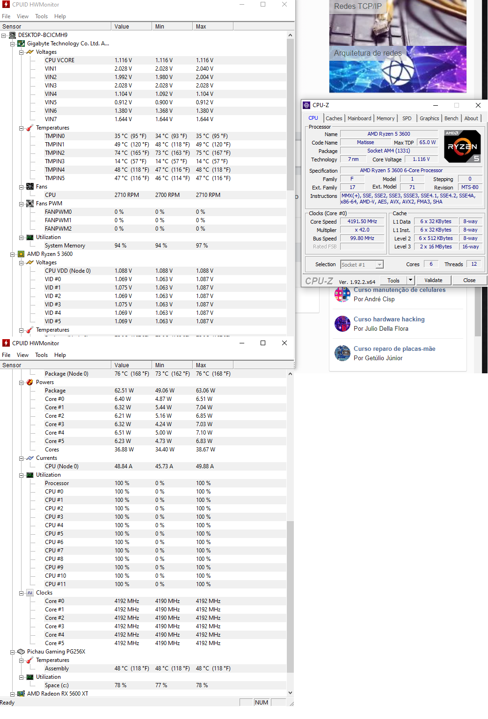Click the Pichau drive Temperatures thermometer icon
488x719 pixels.
pyautogui.click(x=30, y=660)
